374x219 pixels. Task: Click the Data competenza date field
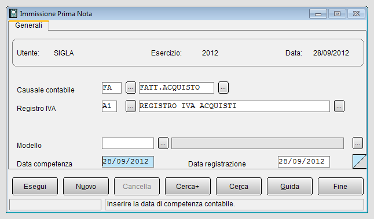(x=128, y=162)
